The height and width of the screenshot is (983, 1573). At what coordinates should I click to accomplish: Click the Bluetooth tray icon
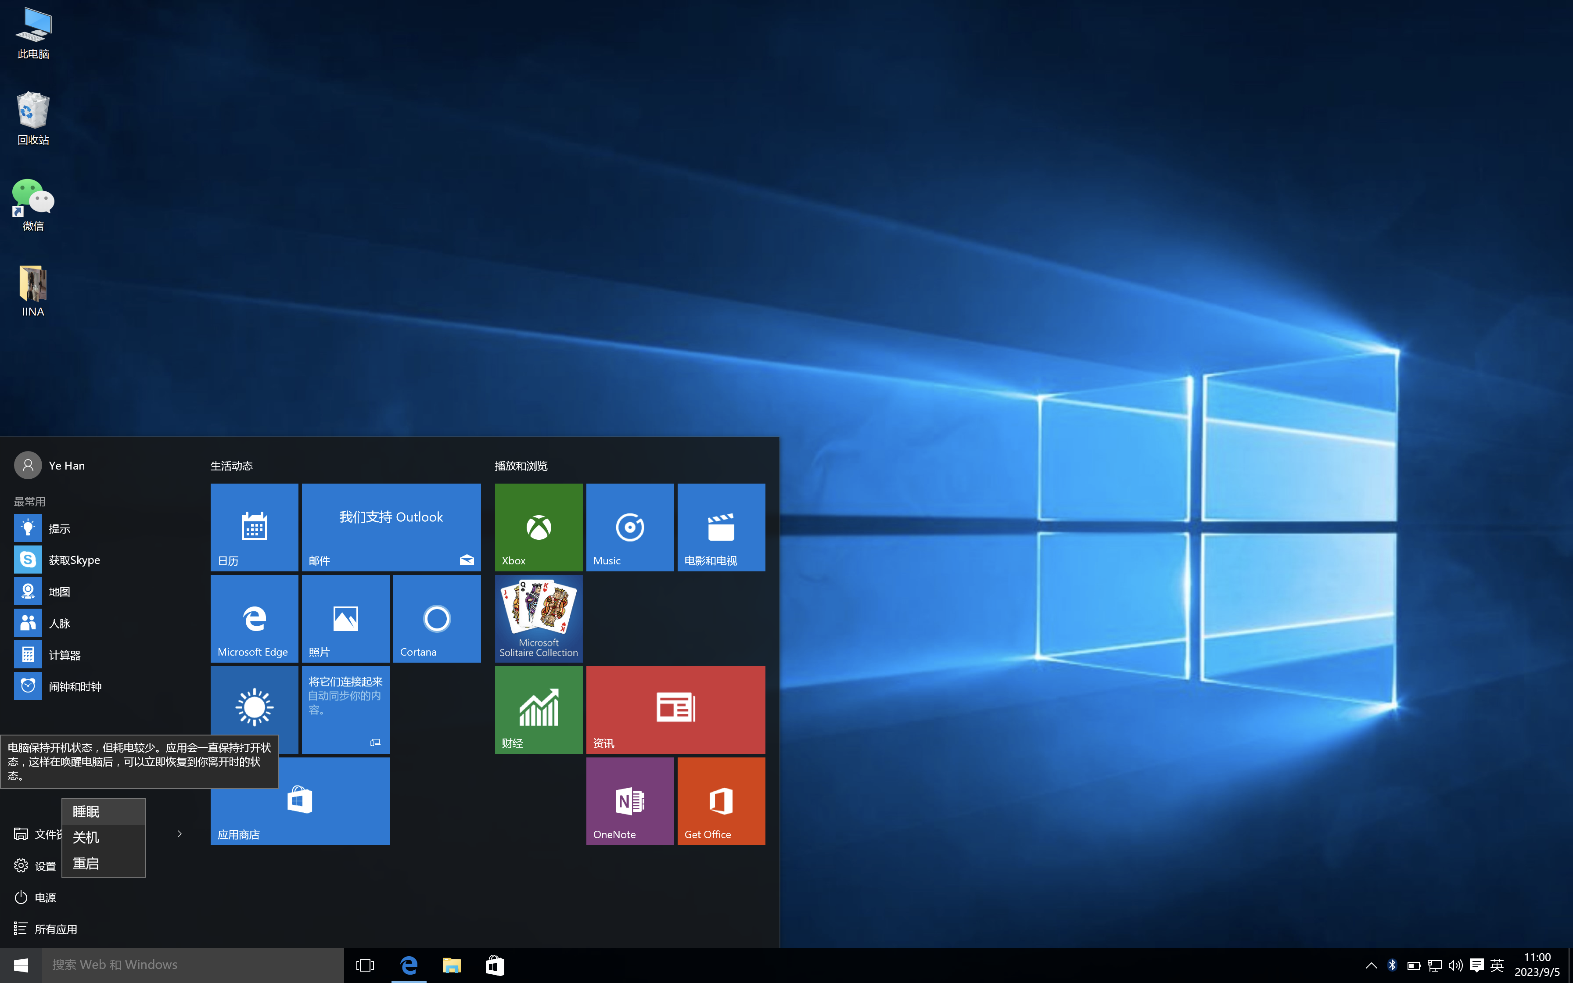(1392, 965)
